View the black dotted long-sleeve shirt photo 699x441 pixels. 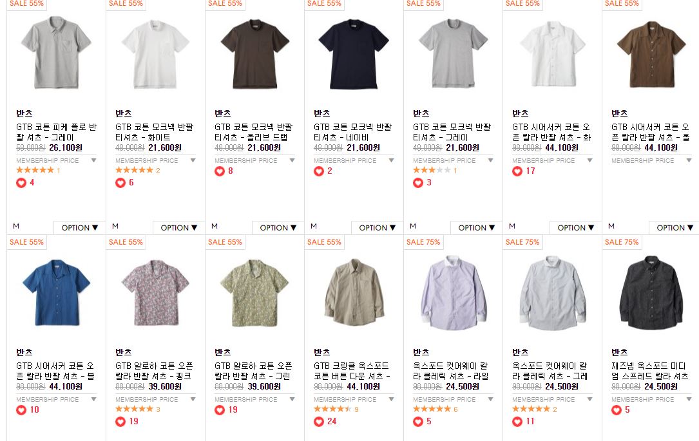651,292
